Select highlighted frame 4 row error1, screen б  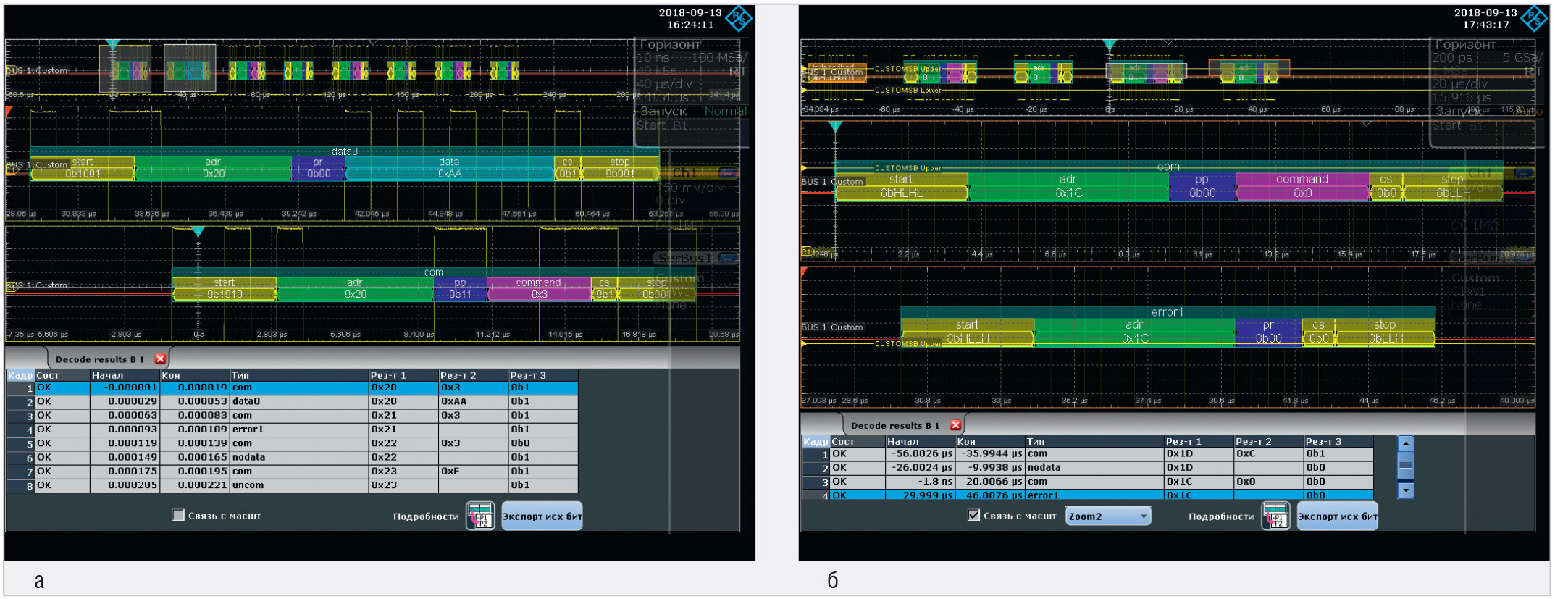1087,495
